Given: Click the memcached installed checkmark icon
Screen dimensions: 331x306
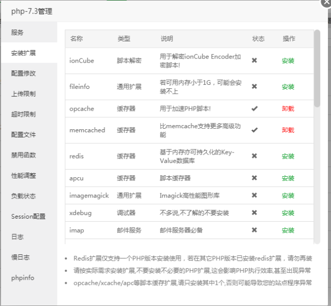Looking at the screenshot, I should [254, 130].
